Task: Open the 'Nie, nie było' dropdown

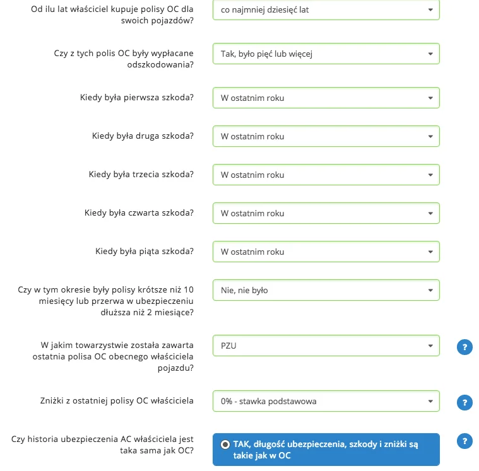Action: pyautogui.click(x=326, y=290)
